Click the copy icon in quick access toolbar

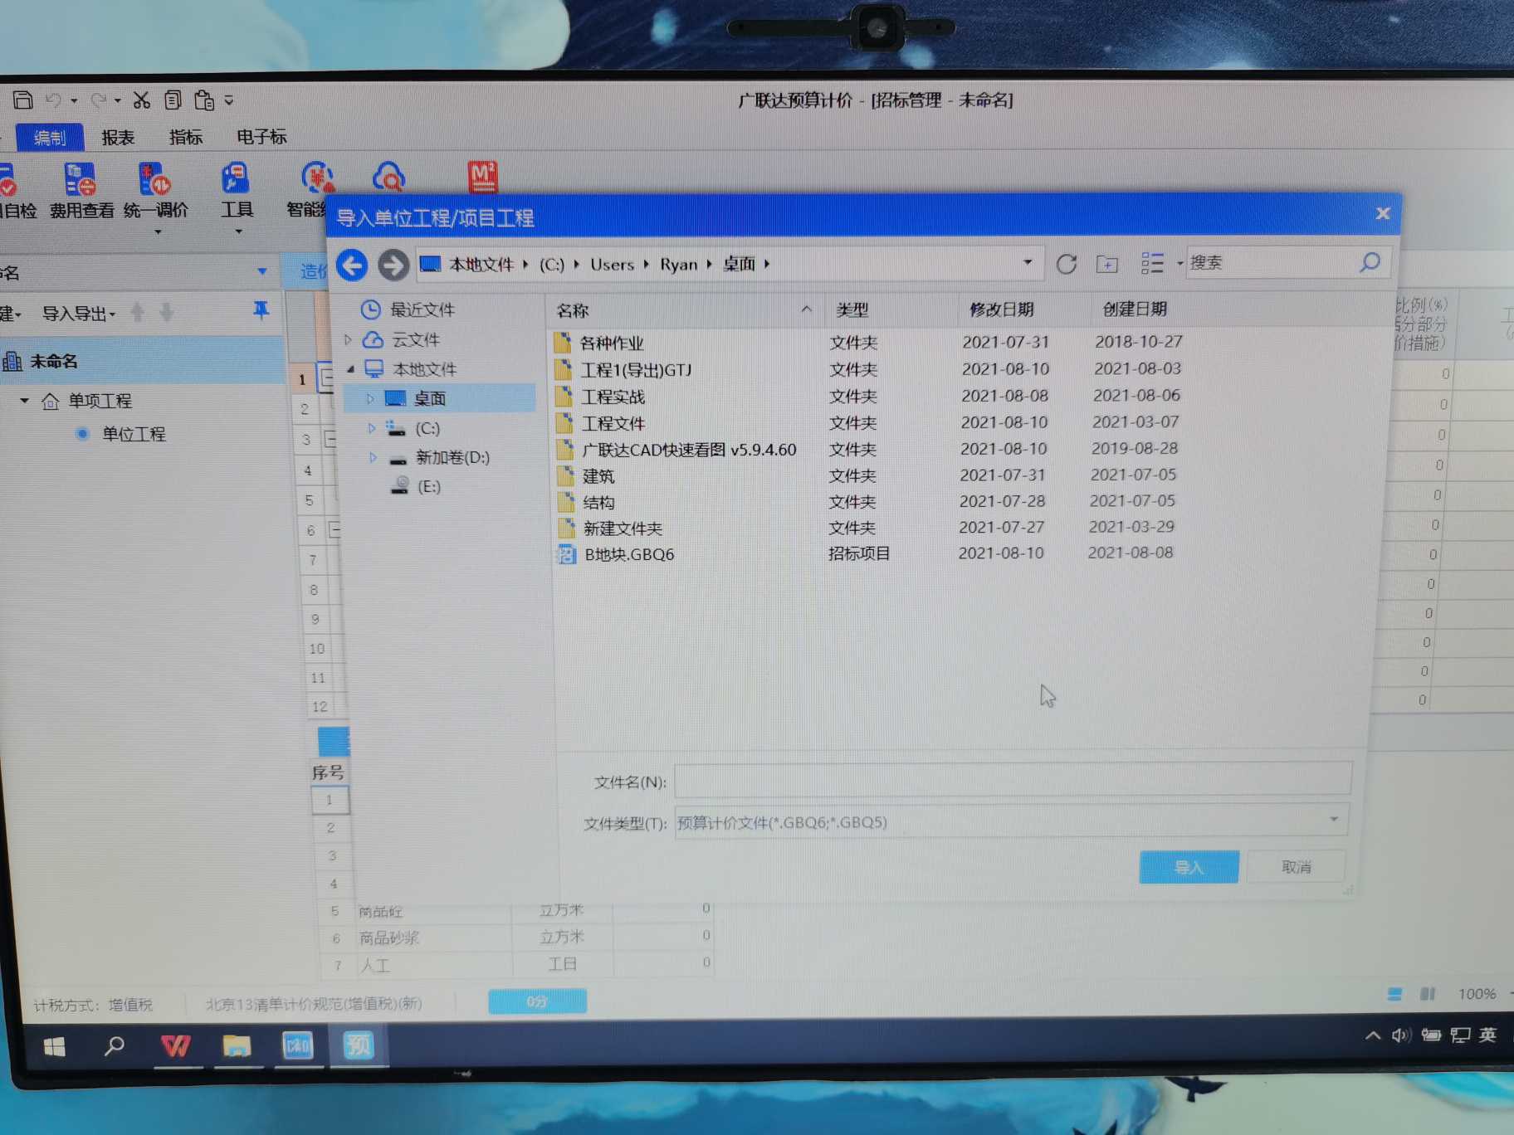point(173,100)
